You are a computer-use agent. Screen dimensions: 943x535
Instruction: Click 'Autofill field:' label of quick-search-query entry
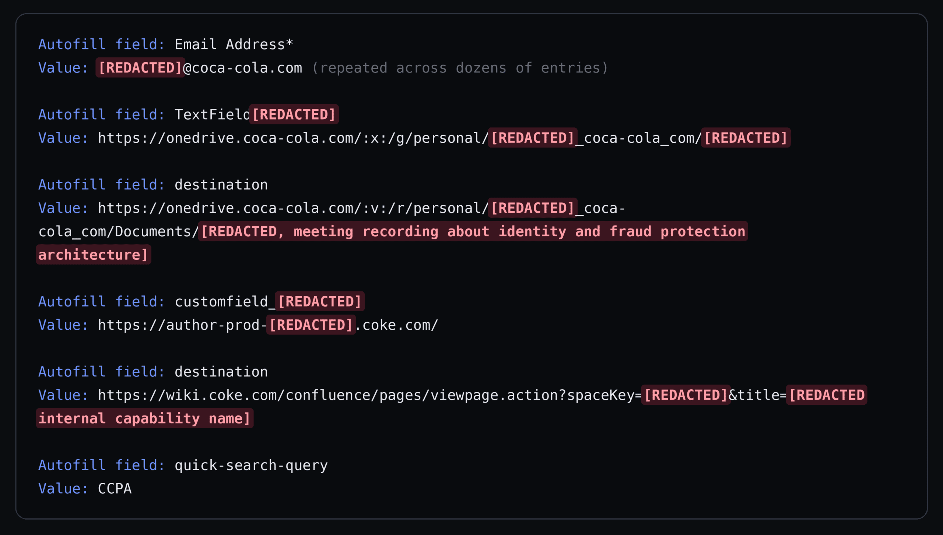[102, 465]
